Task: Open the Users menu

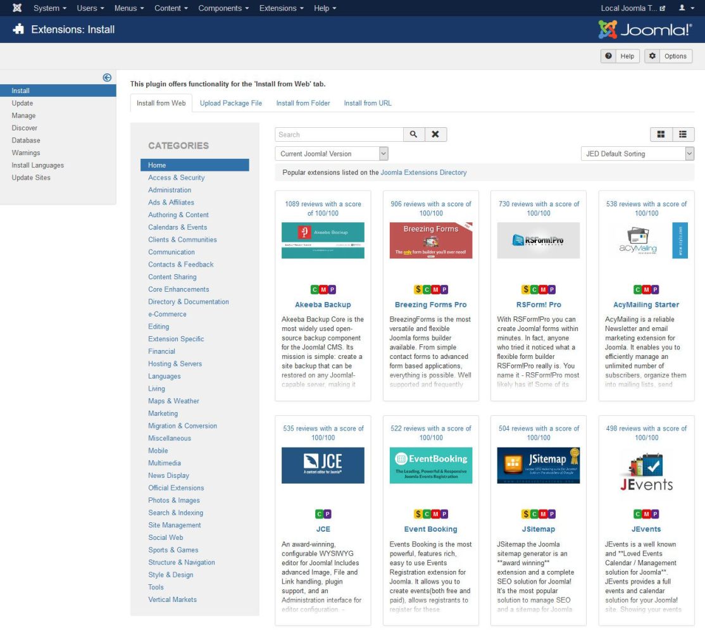Action: tap(90, 8)
